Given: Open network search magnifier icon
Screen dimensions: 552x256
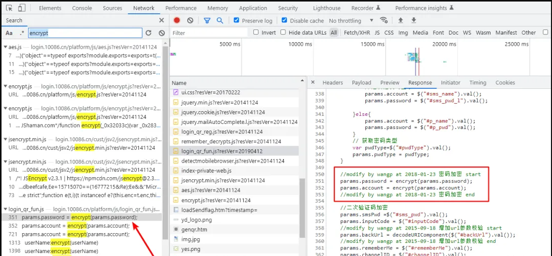Looking at the screenshot, I should coord(220,20).
